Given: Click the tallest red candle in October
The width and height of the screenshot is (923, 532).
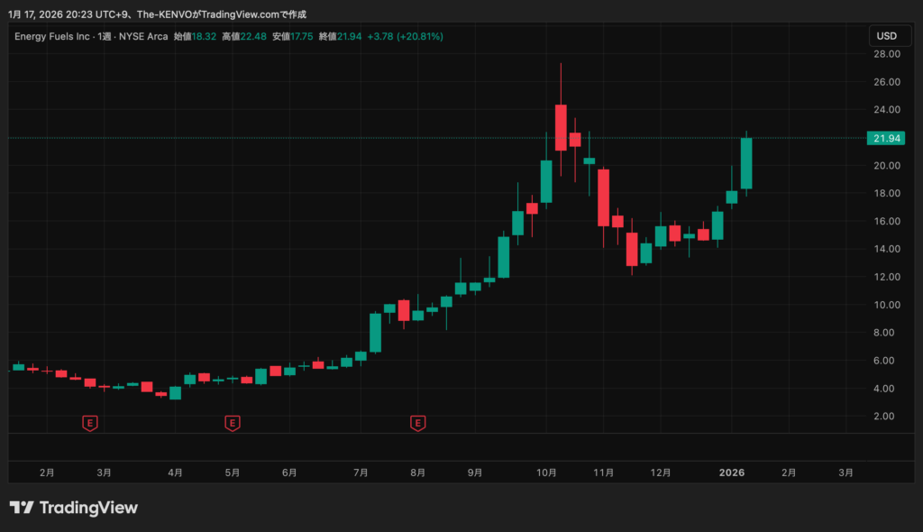Looking at the screenshot, I should [561, 126].
